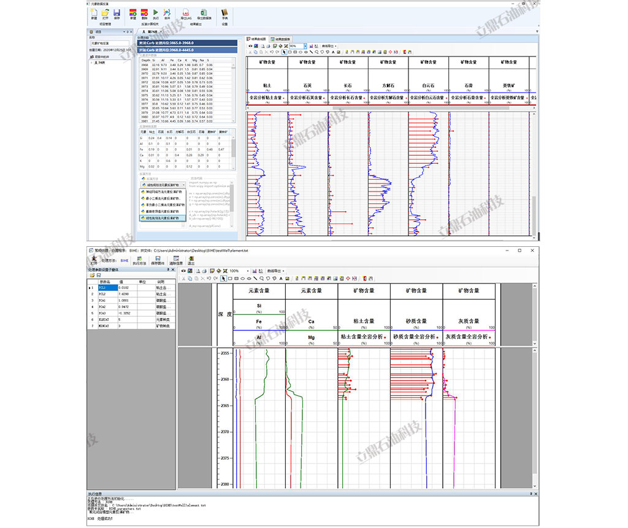The height and width of the screenshot is (528, 628).
Task: Open 100% zoom dropdown in bottom plot toolbar
Action: (x=248, y=271)
